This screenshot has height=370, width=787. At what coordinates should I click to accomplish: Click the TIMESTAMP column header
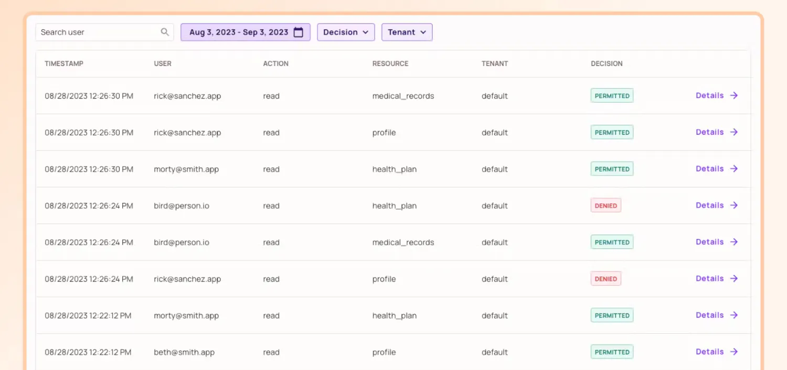click(64, 63)
